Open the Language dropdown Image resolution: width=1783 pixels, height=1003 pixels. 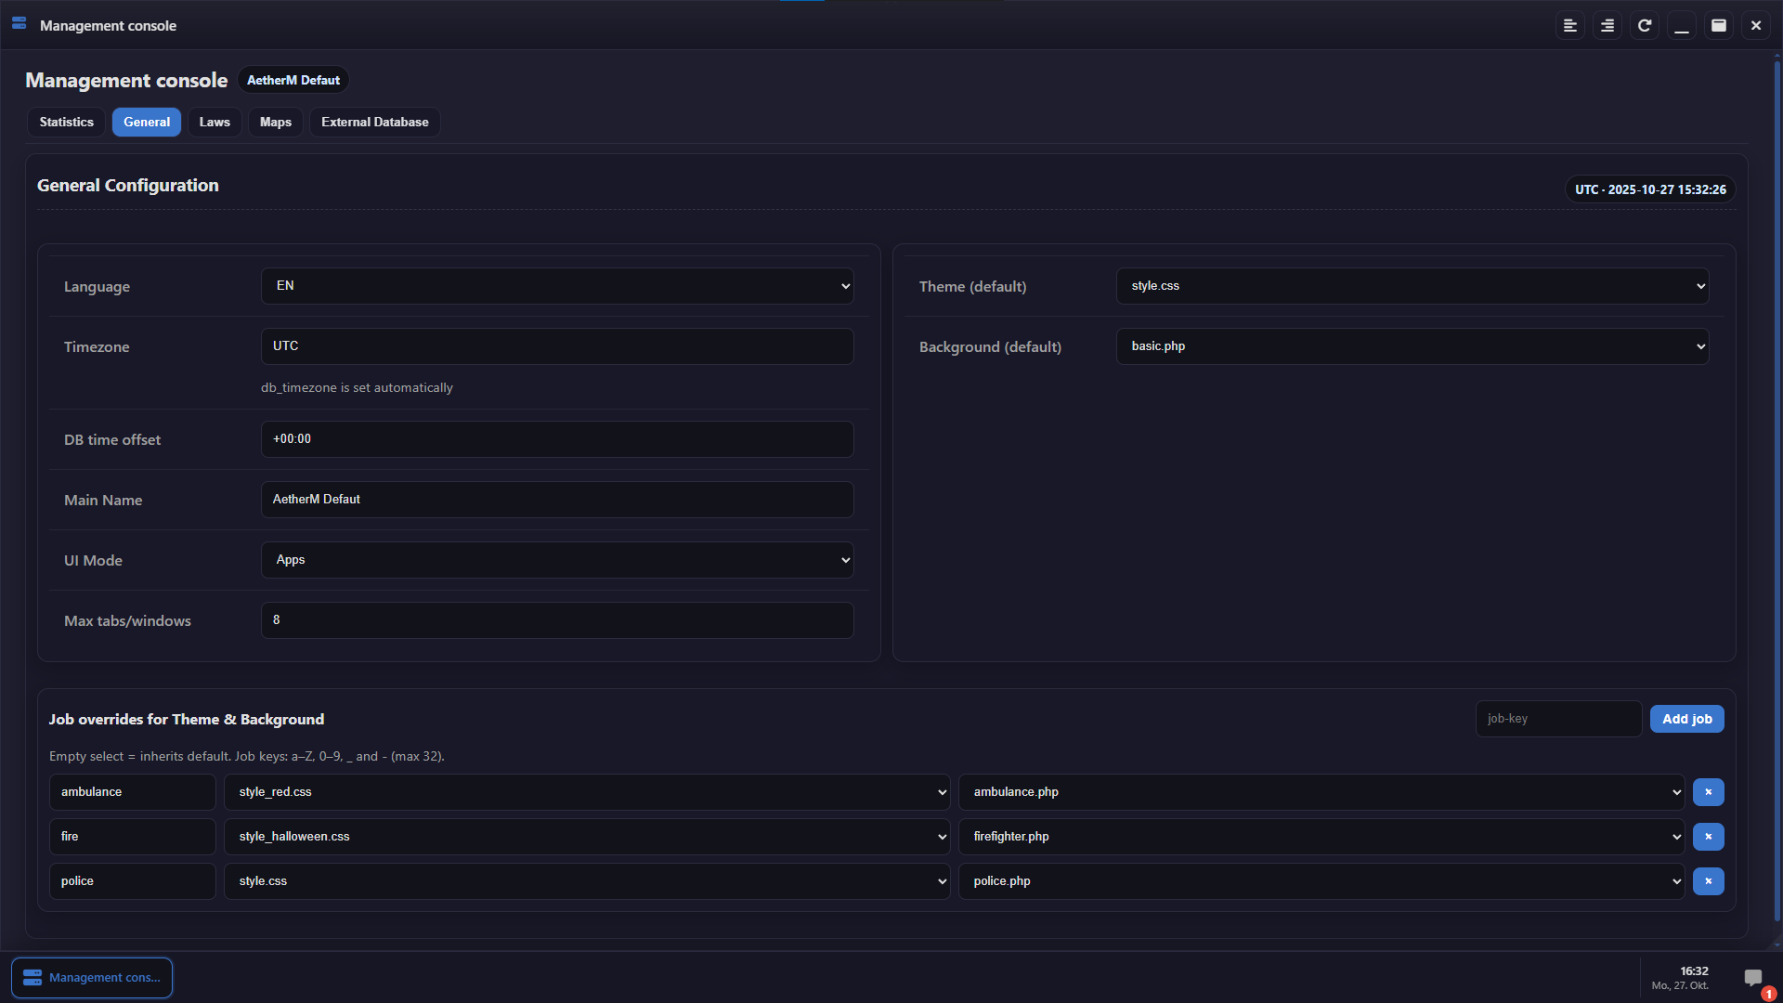557,286
